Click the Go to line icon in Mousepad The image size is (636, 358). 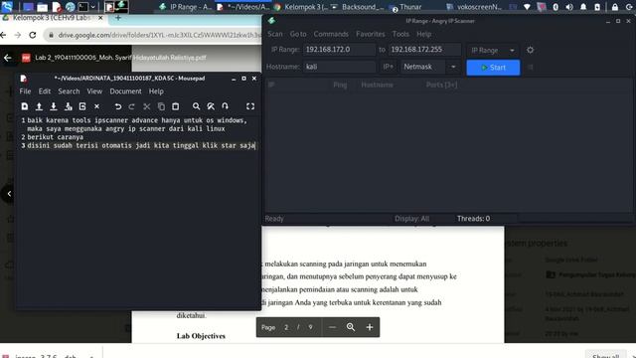(226, 106)
